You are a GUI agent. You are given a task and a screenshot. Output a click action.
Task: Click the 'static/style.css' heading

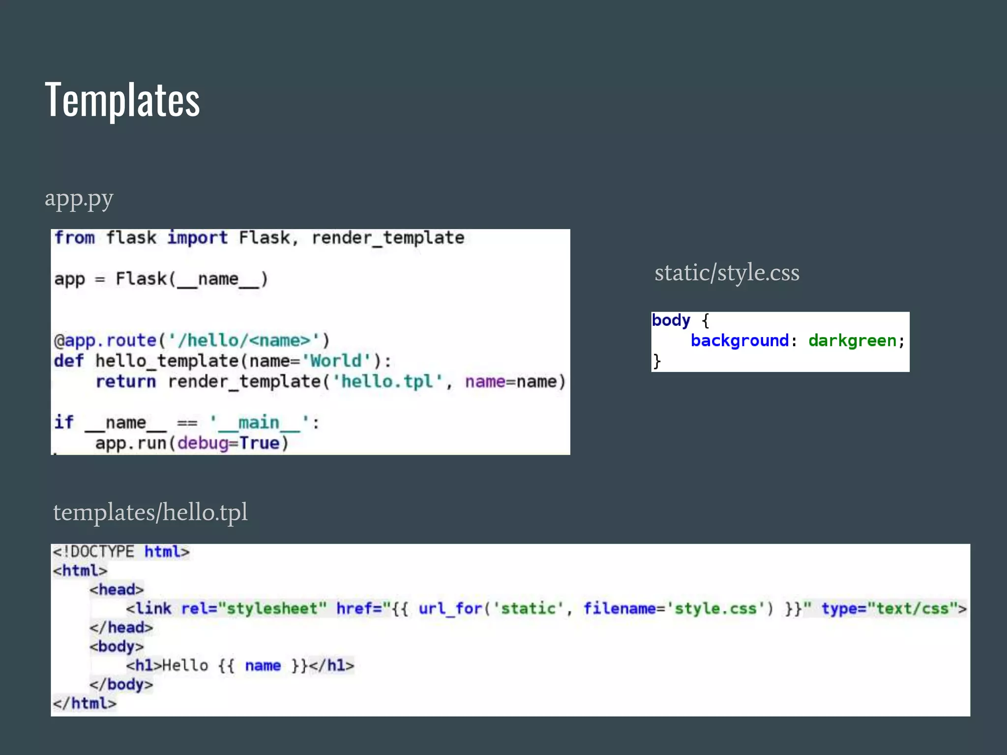(727, 272)
